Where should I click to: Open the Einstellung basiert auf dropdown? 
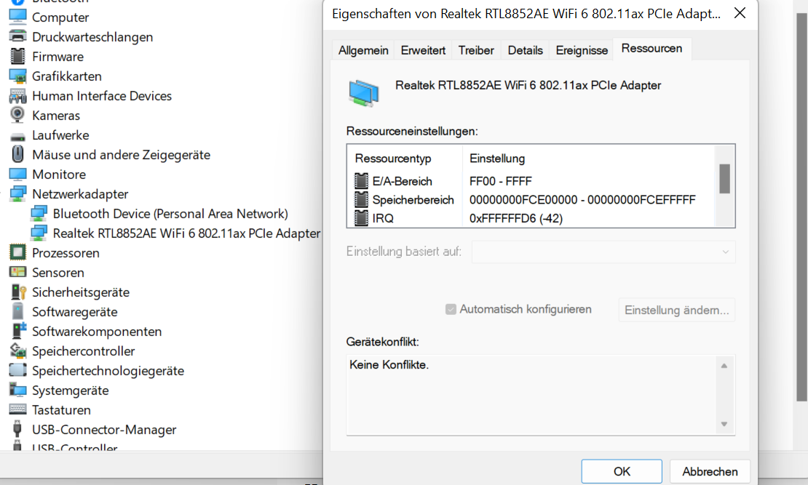[603, 252]
